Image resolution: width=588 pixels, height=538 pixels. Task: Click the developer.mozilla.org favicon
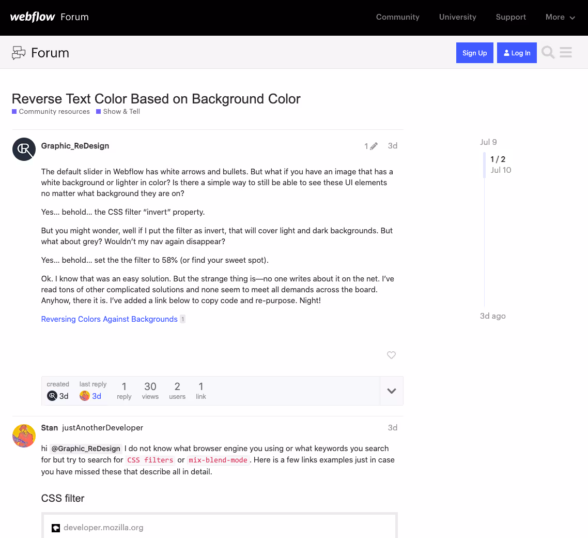pos(56,528)
